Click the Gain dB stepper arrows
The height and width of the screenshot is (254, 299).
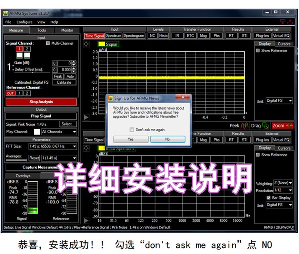click(x=74, y=63)
